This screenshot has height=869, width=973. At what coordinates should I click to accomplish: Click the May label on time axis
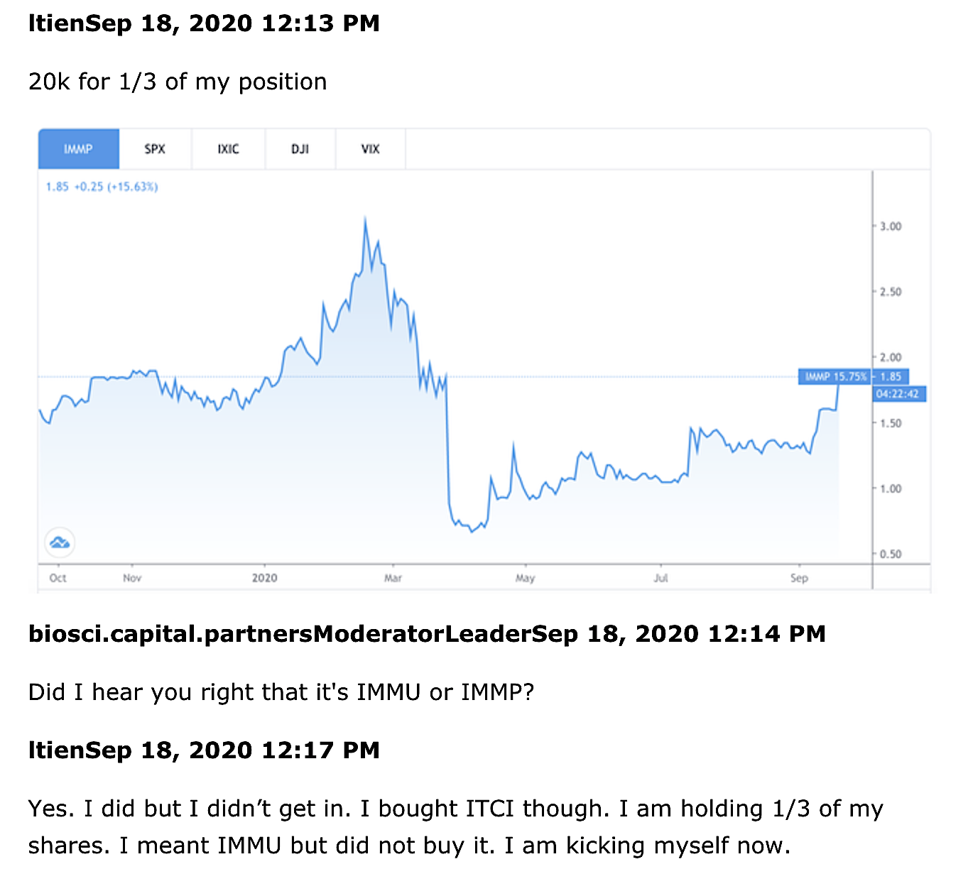pyautogui.click(x=525, y=578)
